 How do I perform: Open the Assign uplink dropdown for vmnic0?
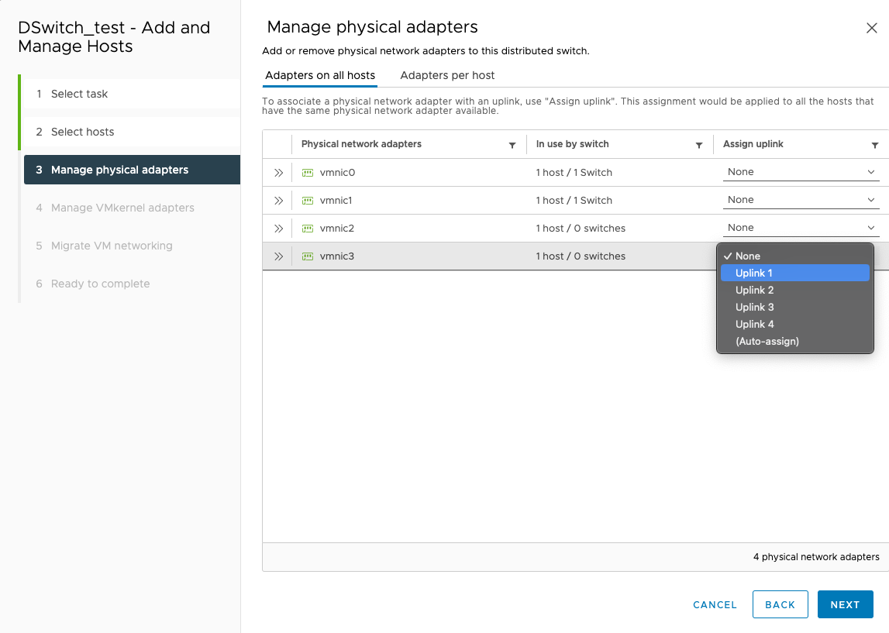801,171
